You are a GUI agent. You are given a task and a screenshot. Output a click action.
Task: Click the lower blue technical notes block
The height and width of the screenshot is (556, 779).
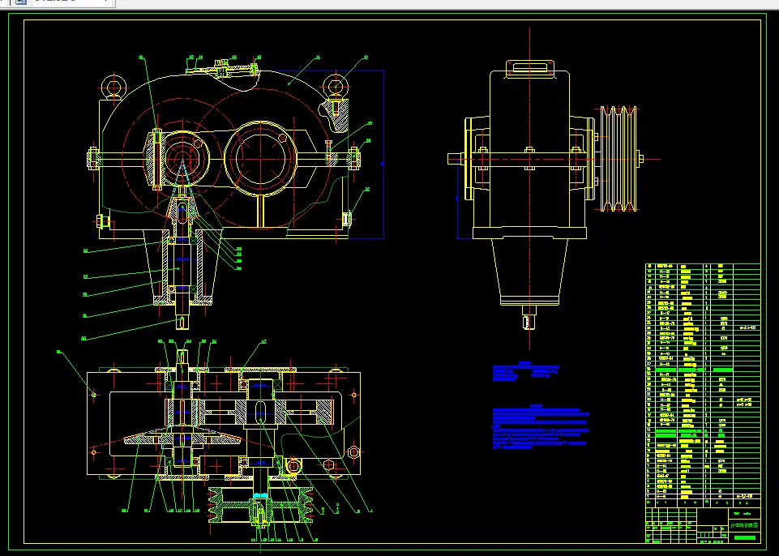click(540, 428)
